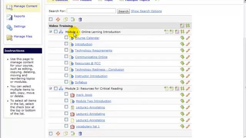The image size is (246, 138).
Task: Click the Module 1 - Online Lerning Introduction title
Action: [93, 32]
